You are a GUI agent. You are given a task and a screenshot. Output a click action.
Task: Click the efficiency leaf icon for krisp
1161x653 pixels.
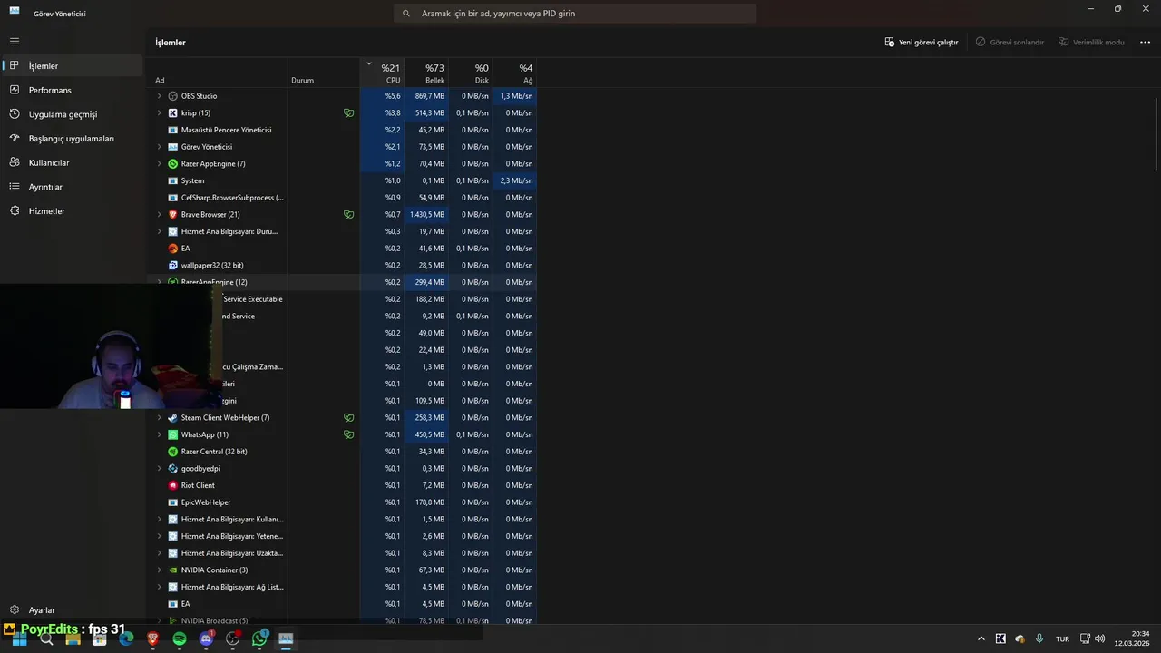[x=348, y=113]
